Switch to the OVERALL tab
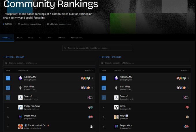 (7, 38)
